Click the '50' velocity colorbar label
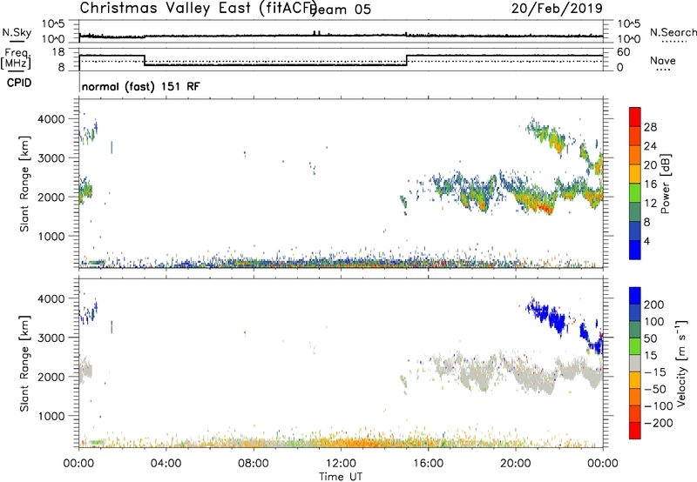 (650, 338)
